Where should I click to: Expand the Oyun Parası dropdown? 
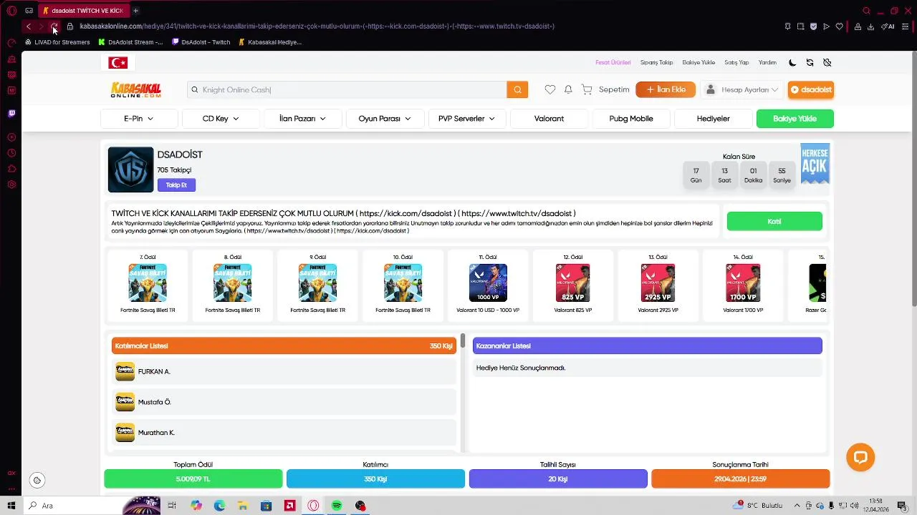click(385, 119)
